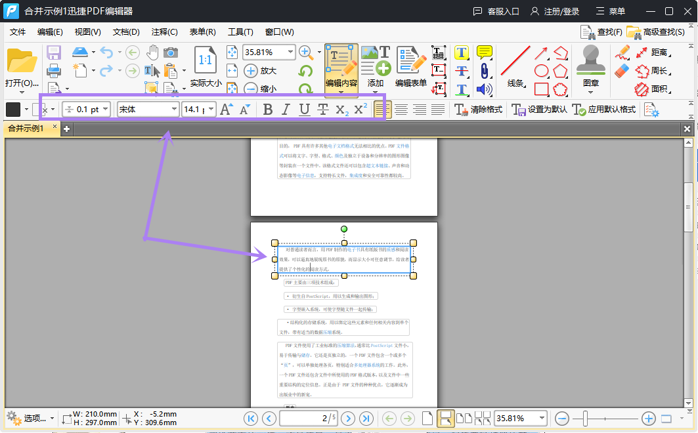Click the eraser tool
The width and height of the screenshot is (698, 433).
622,70
